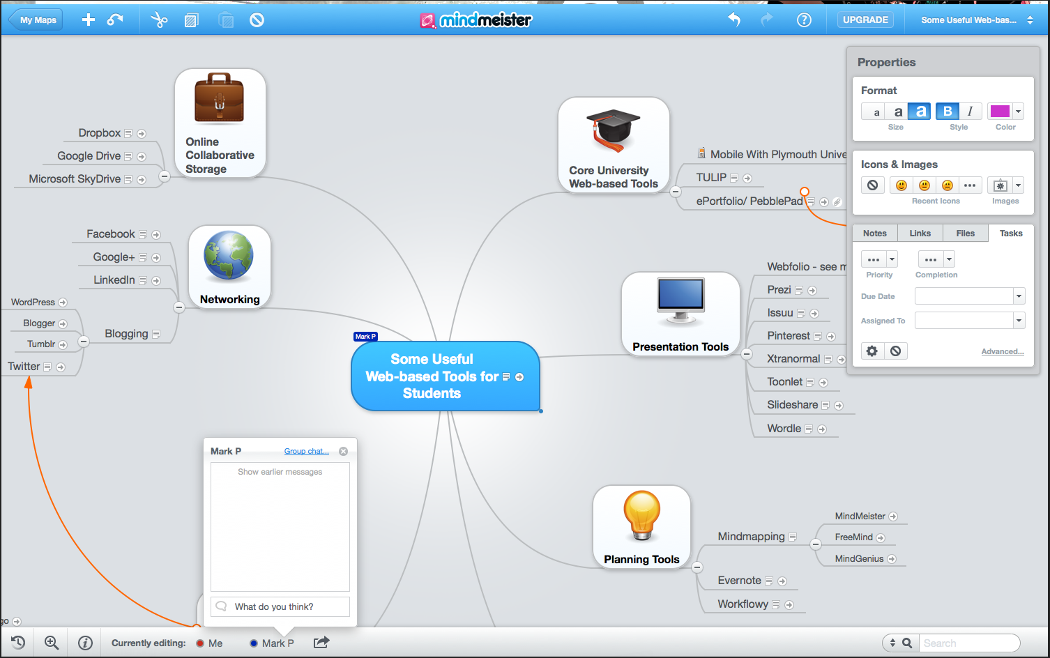Image resolution: width=1050 pixels, height=658 pixels.
Task: Click the share map arrow icon
Action: pyautogui.click(x=321, y=643)
